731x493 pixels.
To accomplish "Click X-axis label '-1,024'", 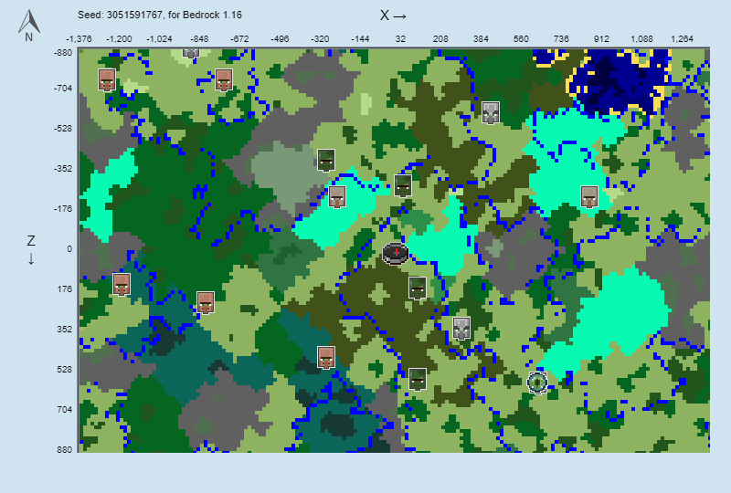I will (x=159, y=39).
